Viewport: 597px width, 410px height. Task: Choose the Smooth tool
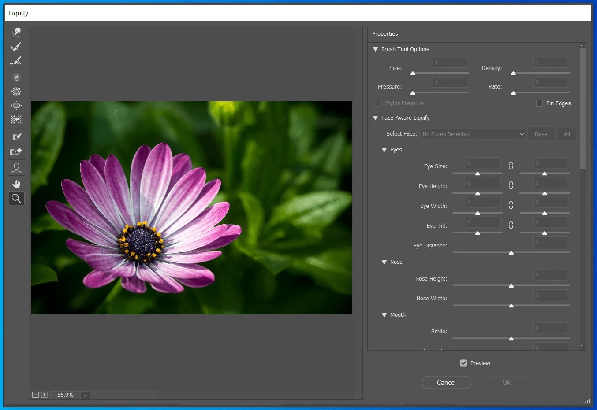(x=16, y=60)
